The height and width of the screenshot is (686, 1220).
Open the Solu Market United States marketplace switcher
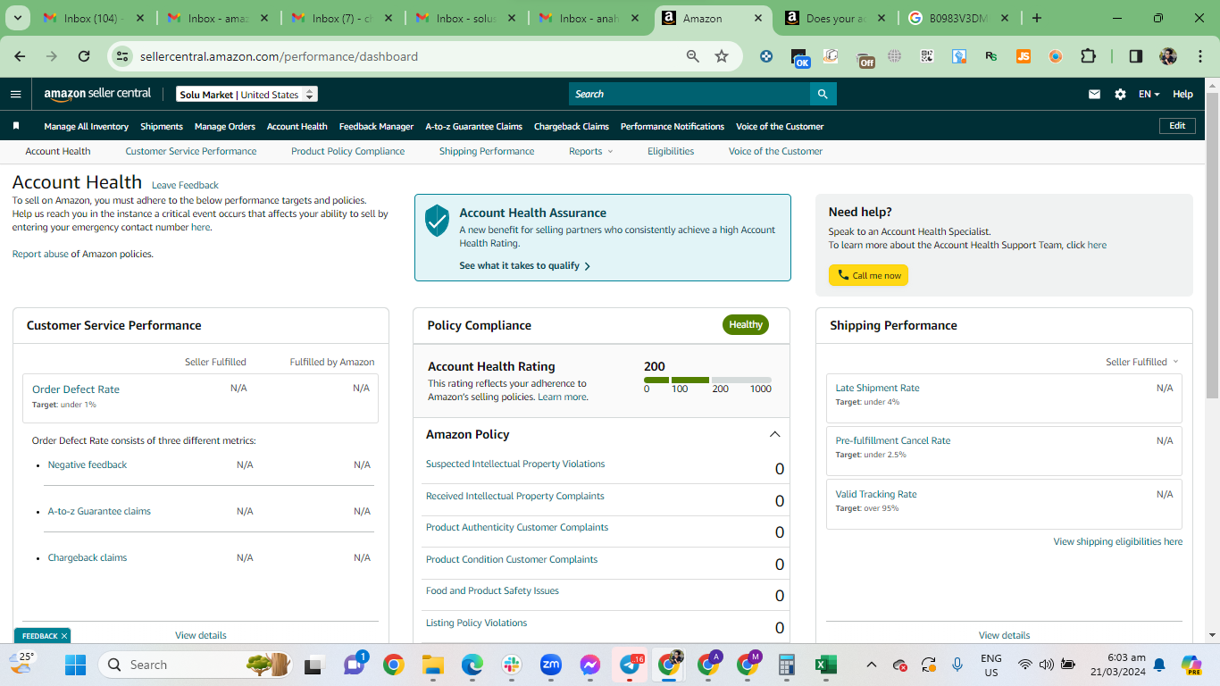click(246, 95)
